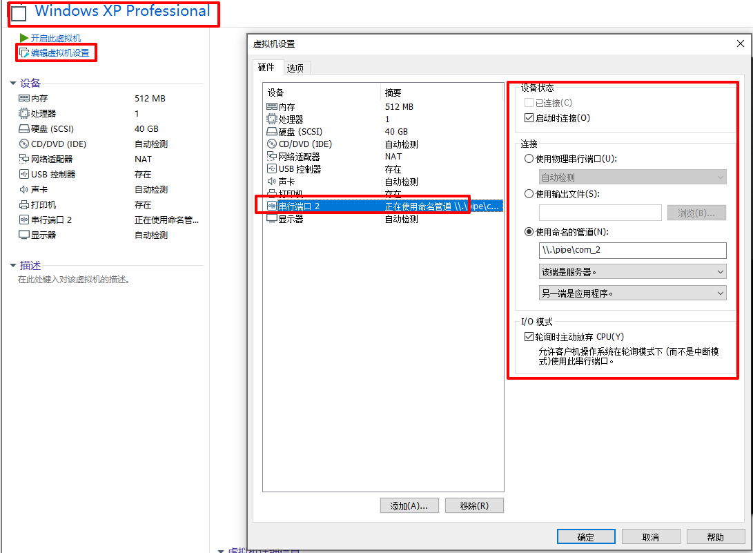
Task: Click the 开启此虚拟机 link
Action: 56,38
